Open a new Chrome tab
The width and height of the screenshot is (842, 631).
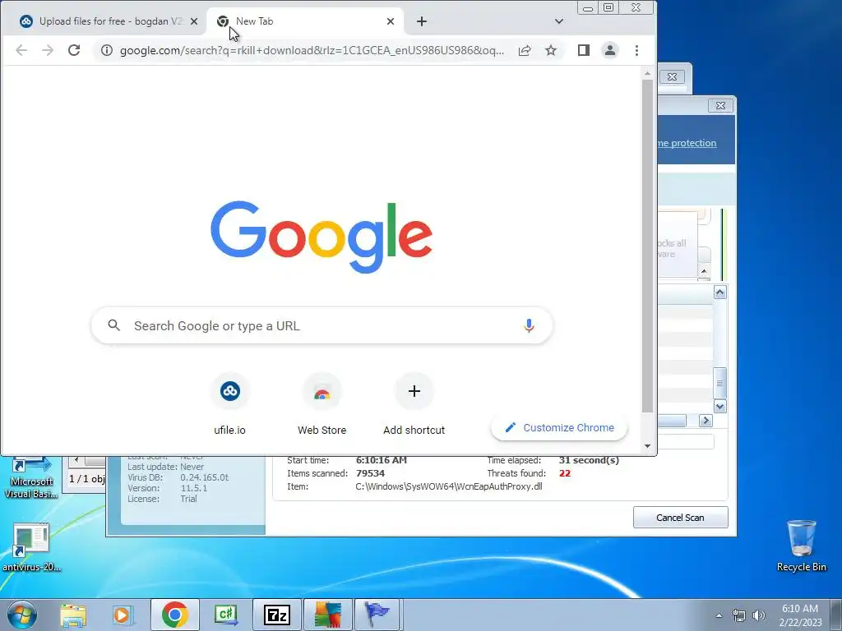[422, 21]
